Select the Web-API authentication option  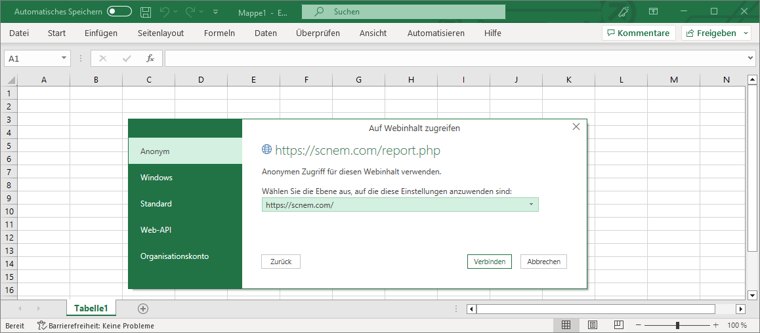185,229
